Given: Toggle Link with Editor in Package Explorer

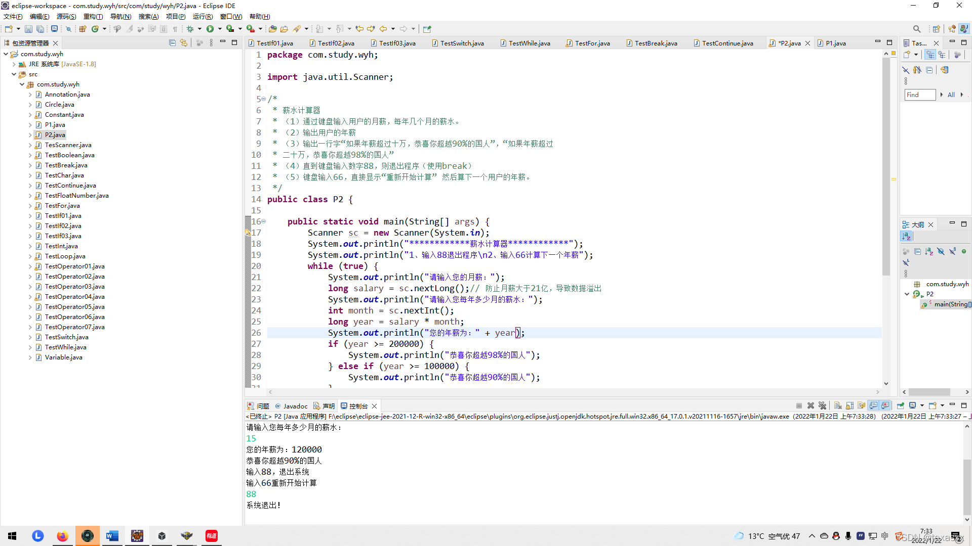Looking at the screenshot, I should coord(184,43).
